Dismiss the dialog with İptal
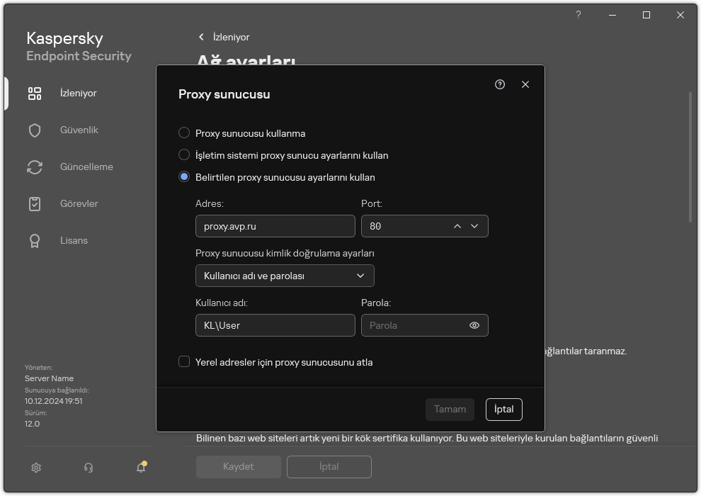701x496 pixels. [x=503, y=409]
